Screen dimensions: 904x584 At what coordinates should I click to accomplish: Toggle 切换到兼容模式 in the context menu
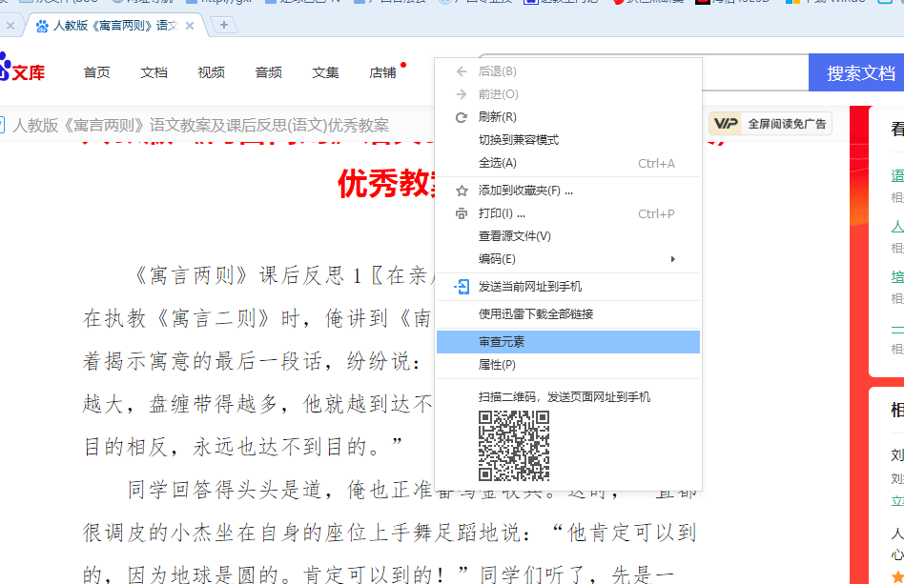(520, 141)
